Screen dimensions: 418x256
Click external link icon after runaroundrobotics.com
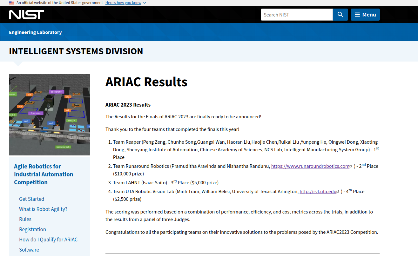351,166
